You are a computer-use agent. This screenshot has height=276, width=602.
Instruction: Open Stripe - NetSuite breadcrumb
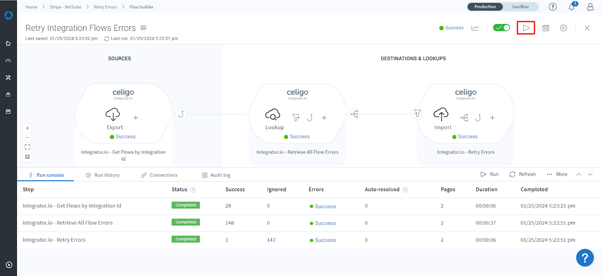click(65, 7)
